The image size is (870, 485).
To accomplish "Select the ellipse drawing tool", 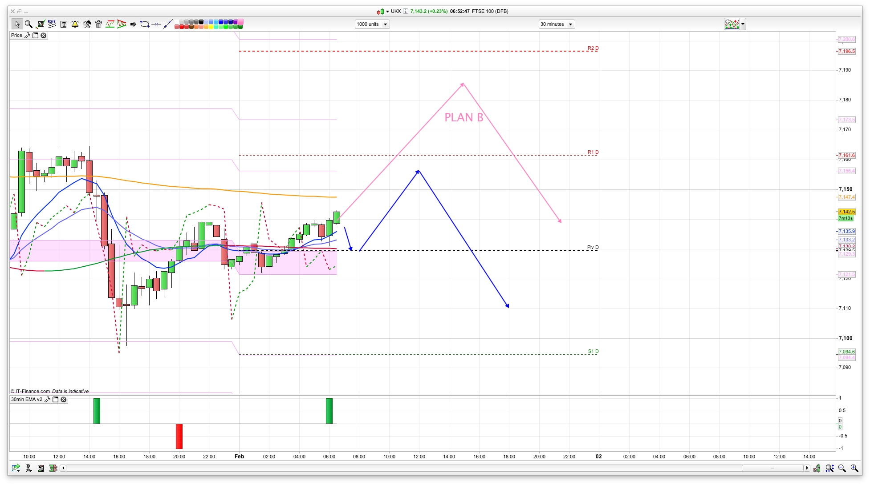I will (144, 24).
